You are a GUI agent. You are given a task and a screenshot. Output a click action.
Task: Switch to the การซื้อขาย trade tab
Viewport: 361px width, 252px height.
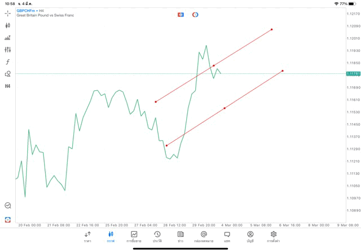coord(134,237)
